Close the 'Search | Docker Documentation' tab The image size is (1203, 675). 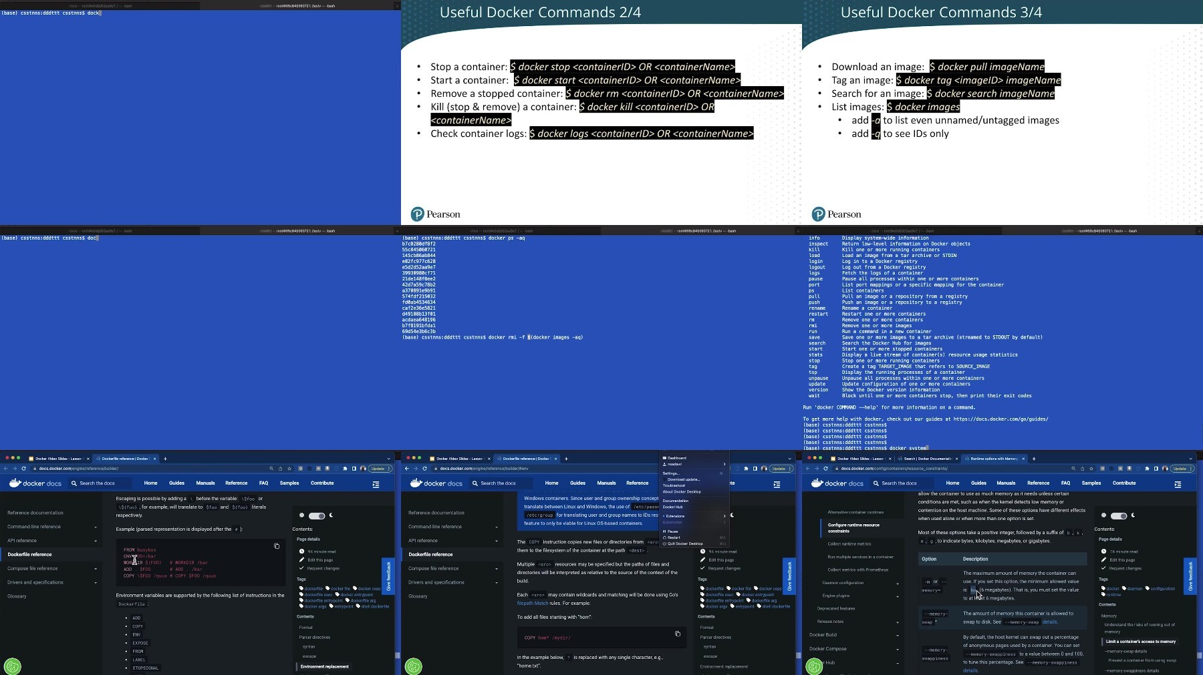[957, 459]
